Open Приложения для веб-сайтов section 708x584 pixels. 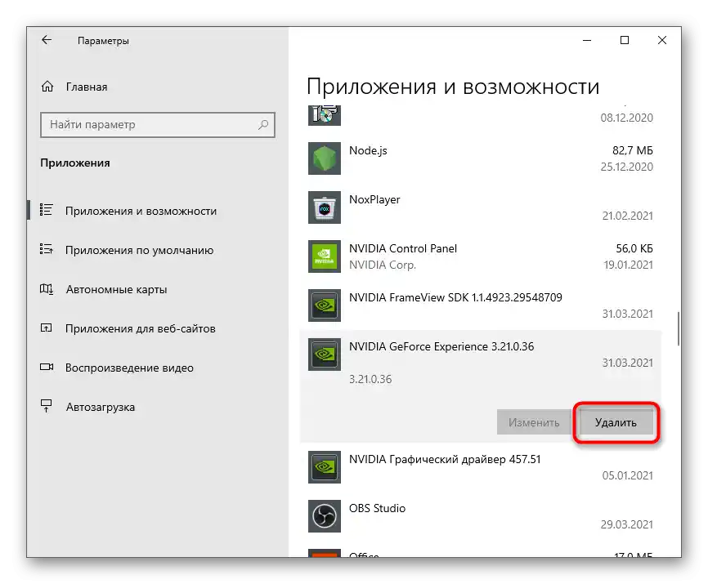(141, 328)
